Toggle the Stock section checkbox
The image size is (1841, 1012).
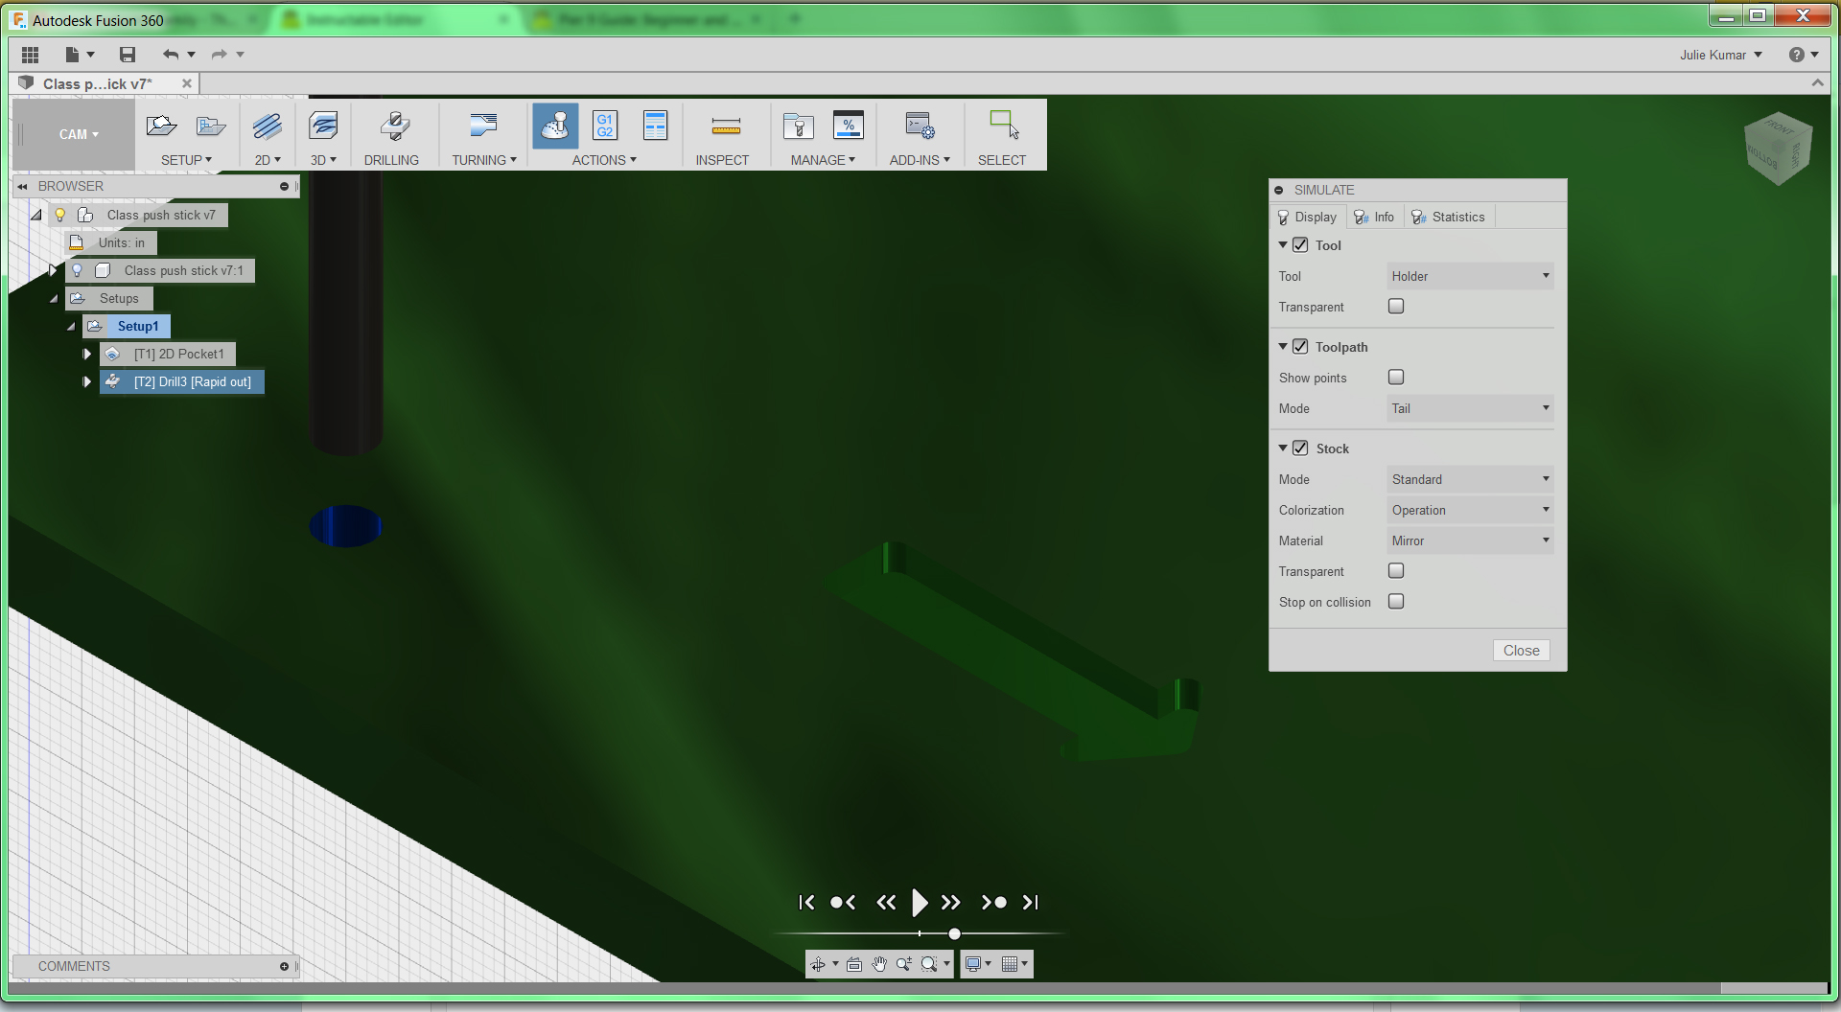1300,448
